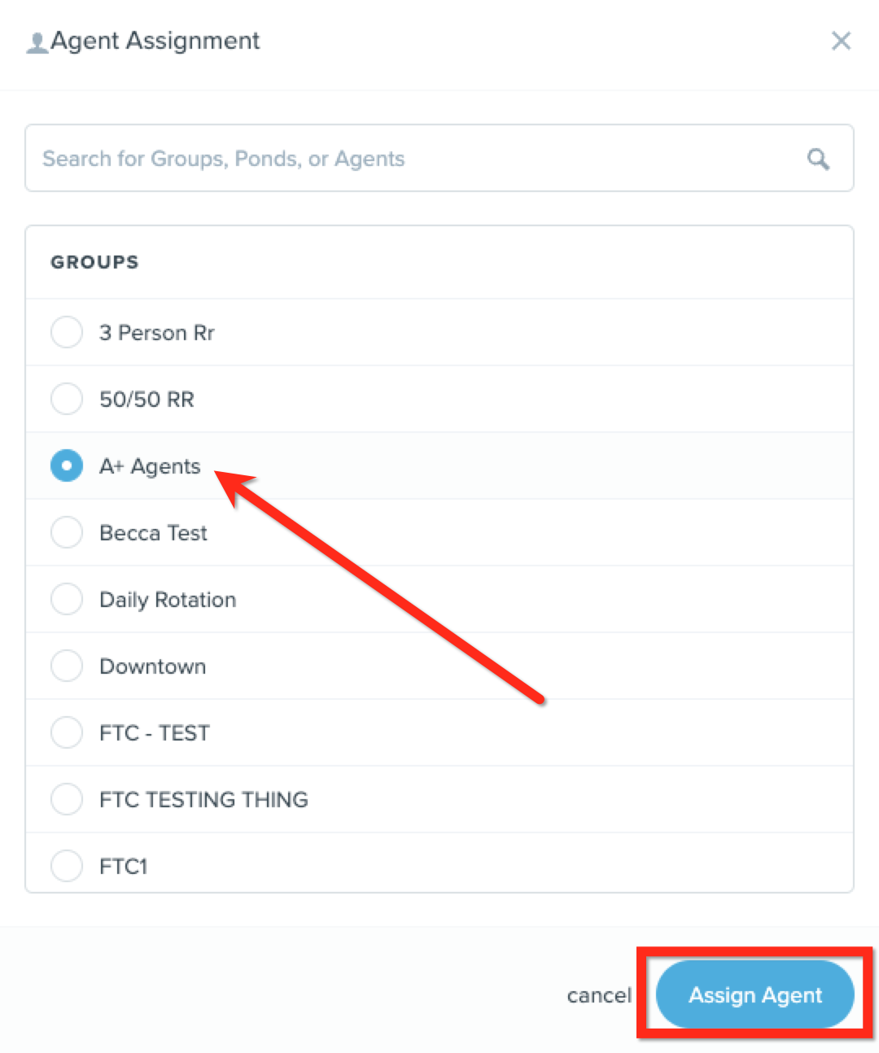Select the FTC - TEST radio button

[x=67, y=732]
